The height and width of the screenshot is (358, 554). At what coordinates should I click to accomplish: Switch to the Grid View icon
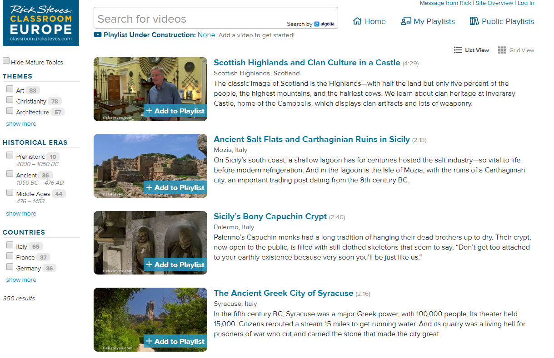(x=502, y=50)
